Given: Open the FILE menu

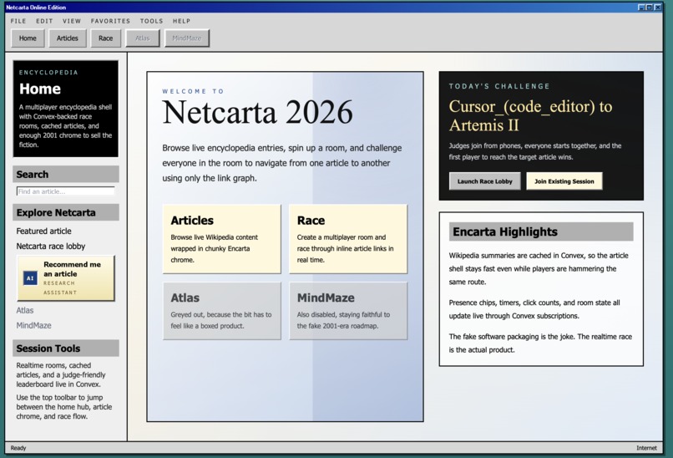Looking at the screenshot, I should click(18, 21).
